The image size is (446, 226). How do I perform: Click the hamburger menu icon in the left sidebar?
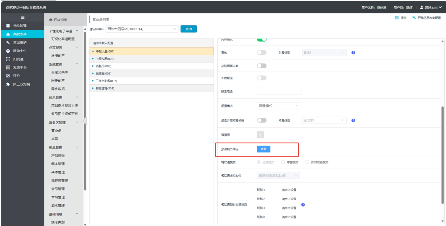(23, 17)
